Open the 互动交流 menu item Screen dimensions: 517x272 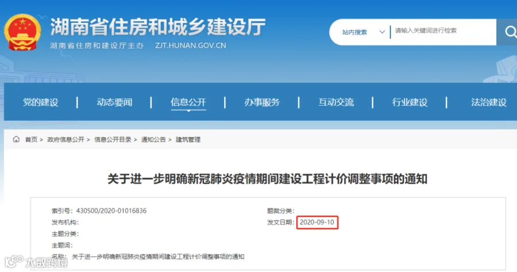[336, 102]
